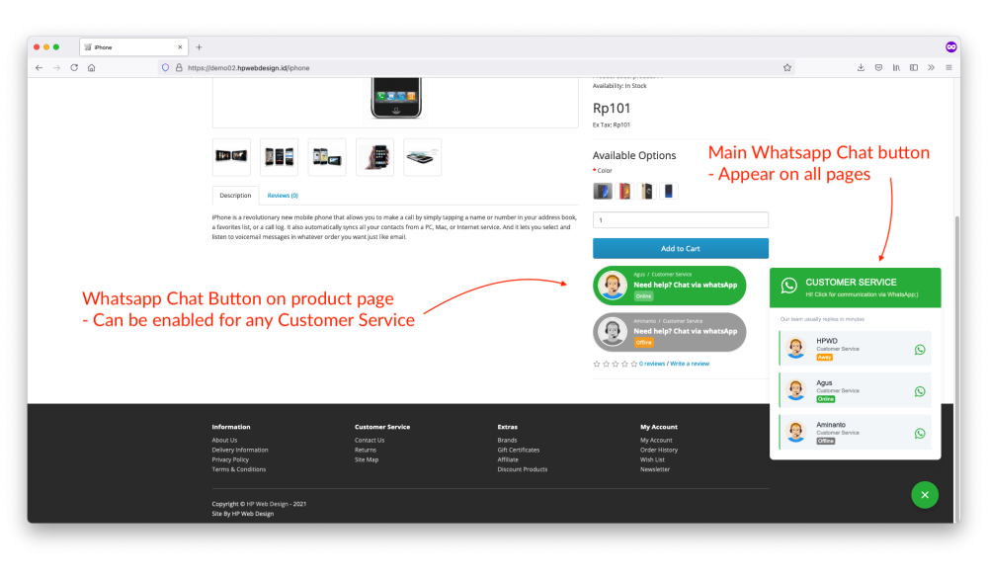The image size is (988, 578).
Task: Click the quantity input field
Action: pos(680,220)
